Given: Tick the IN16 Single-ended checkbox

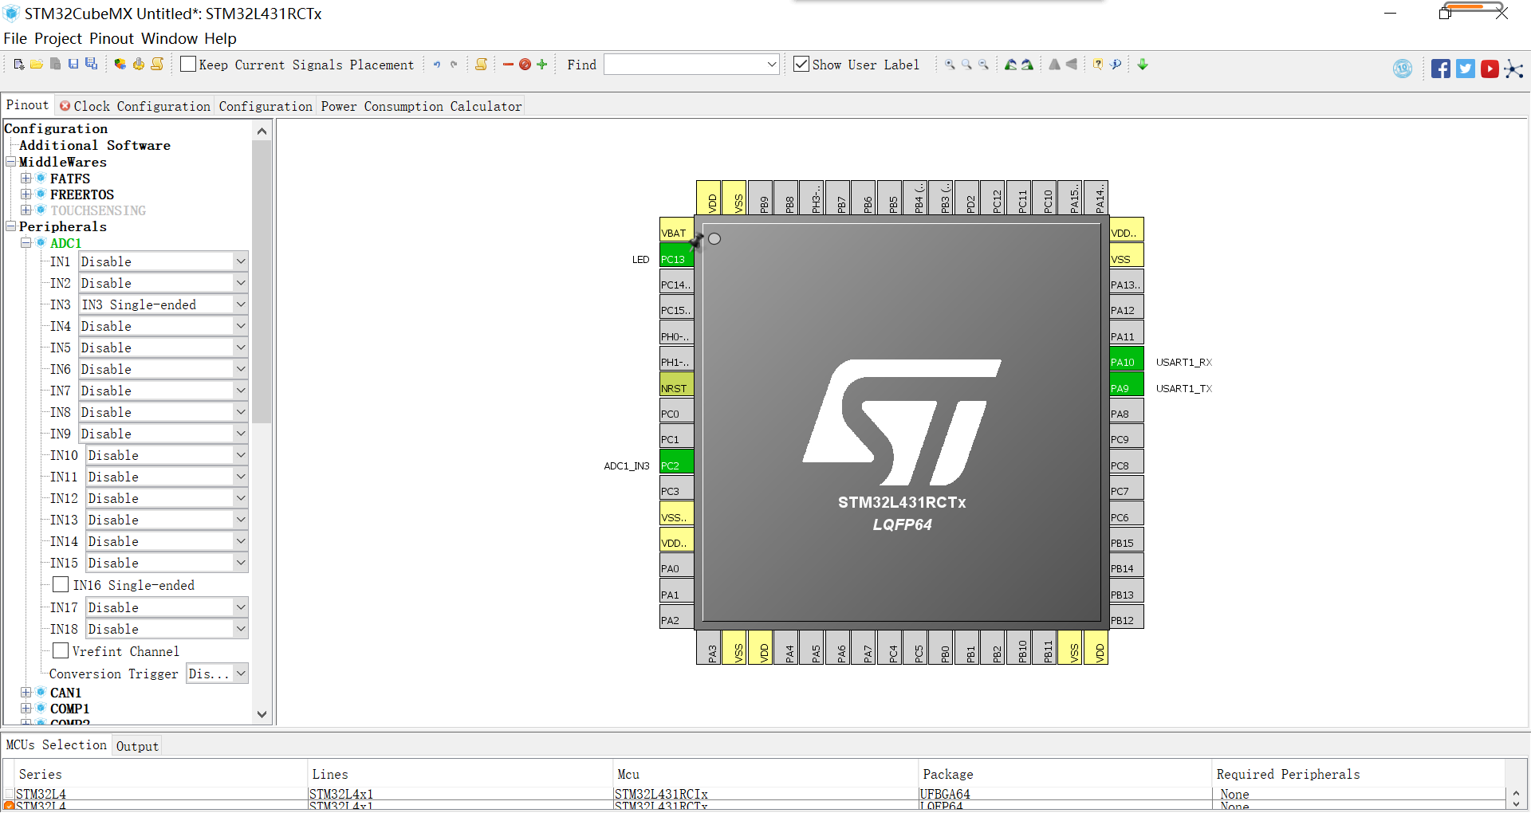Looking at the screenshot, I should (61, 585).
